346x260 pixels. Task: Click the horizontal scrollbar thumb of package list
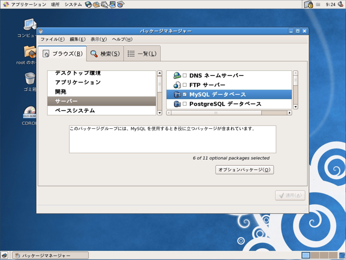point(216,113)
